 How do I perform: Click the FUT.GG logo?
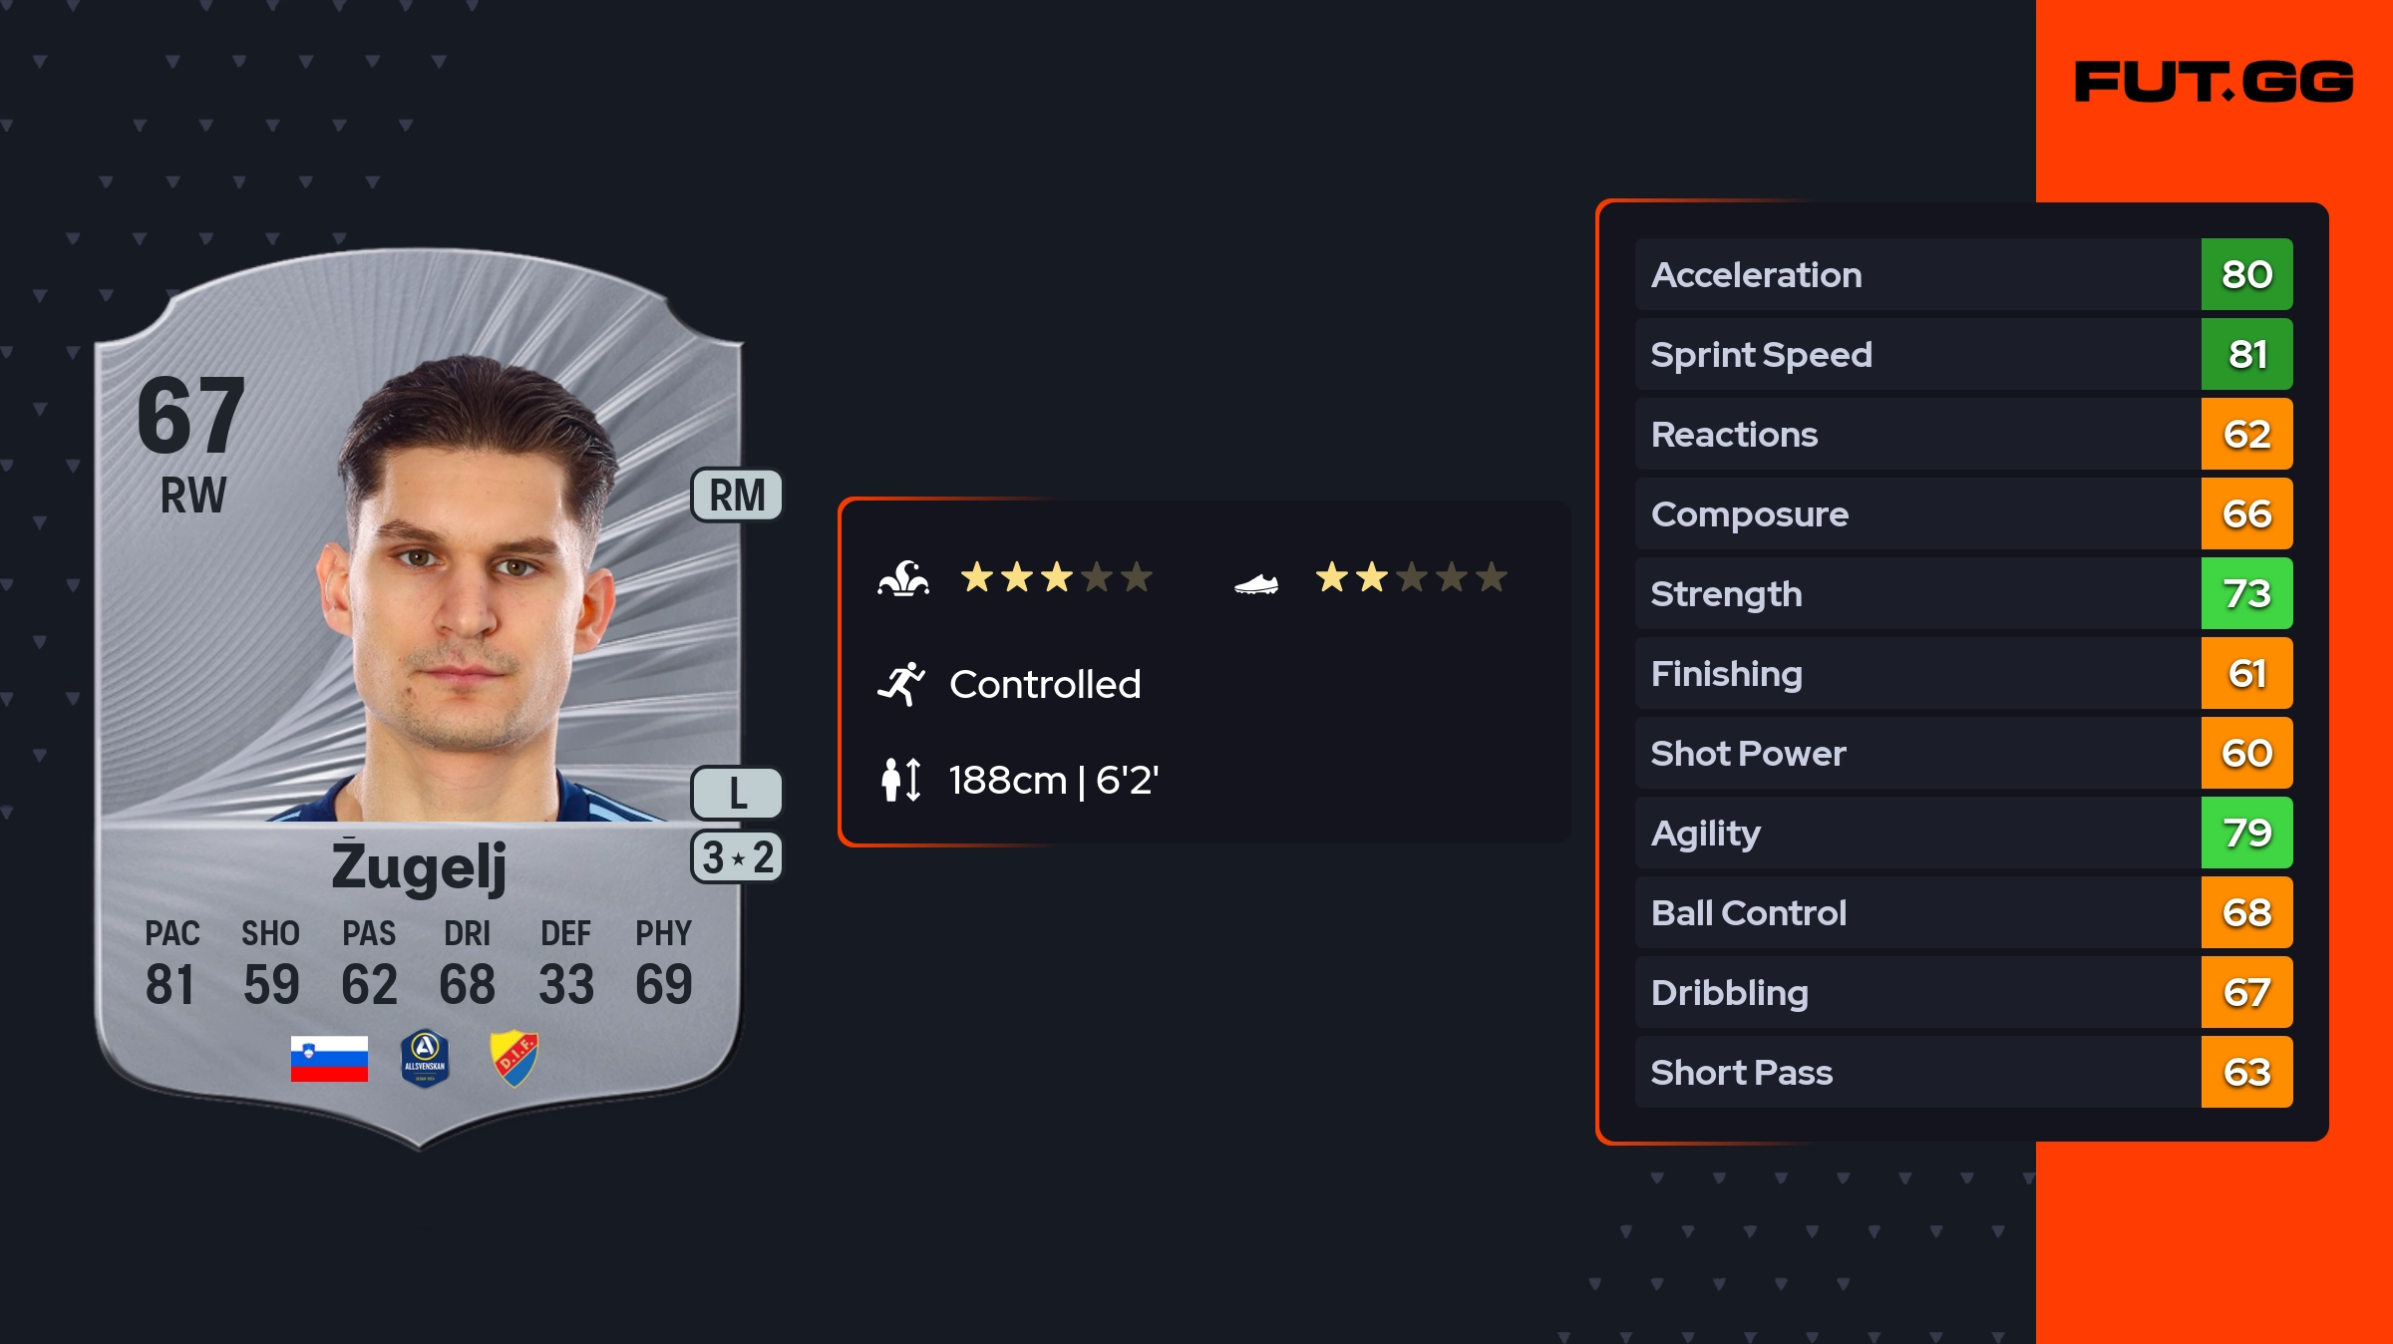click(x=2214, y=82)
